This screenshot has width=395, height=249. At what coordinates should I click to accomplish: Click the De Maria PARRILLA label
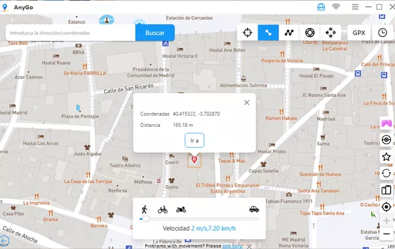coord(85,73)
